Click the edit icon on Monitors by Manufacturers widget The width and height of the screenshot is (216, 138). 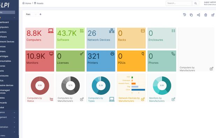coord(173,99)
